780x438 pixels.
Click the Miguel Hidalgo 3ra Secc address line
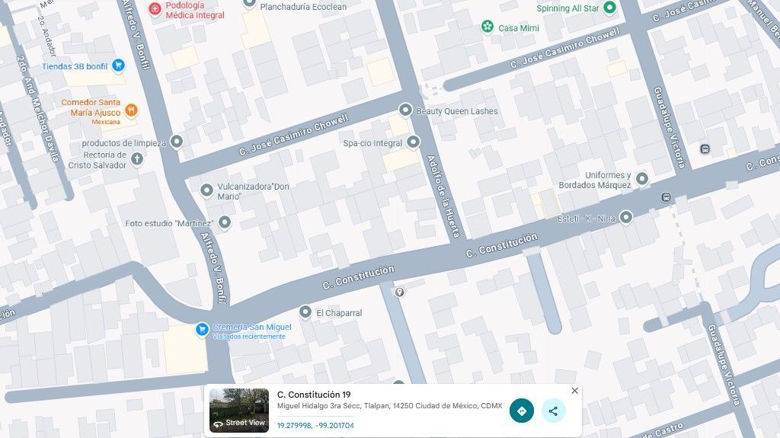389,406
